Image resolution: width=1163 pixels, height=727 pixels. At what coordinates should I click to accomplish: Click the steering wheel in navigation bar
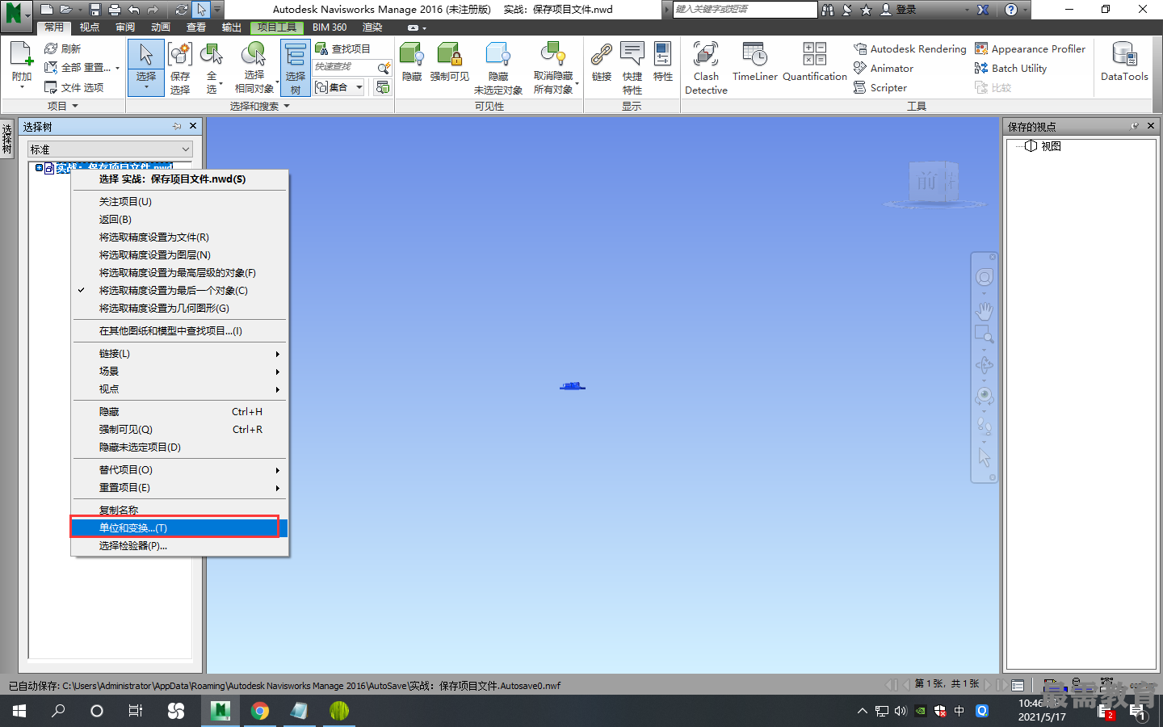984,278
